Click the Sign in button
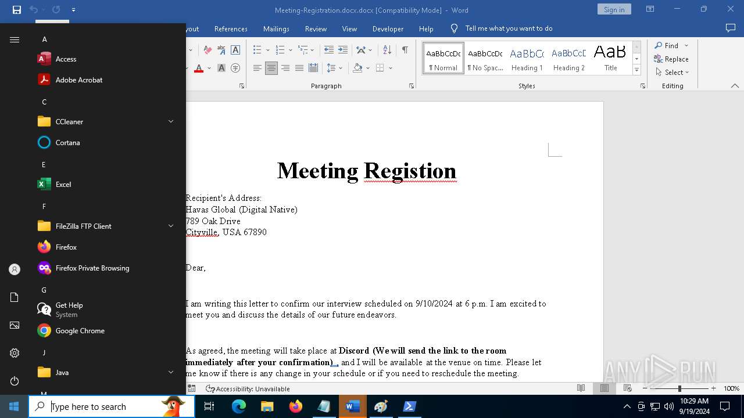Image resolution: width=744 pixels, height=418 pixels. (614, 9)
